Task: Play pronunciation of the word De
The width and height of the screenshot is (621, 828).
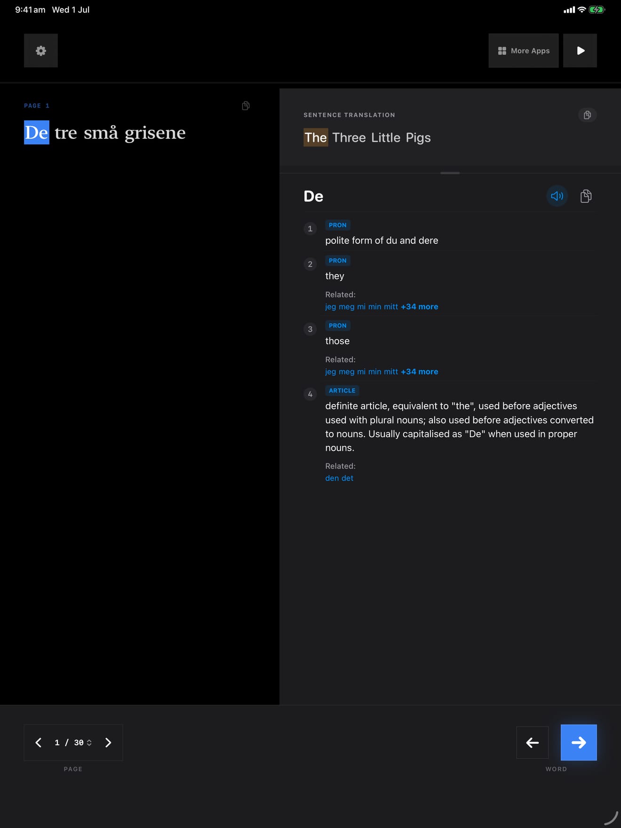Action: point(557,196)
